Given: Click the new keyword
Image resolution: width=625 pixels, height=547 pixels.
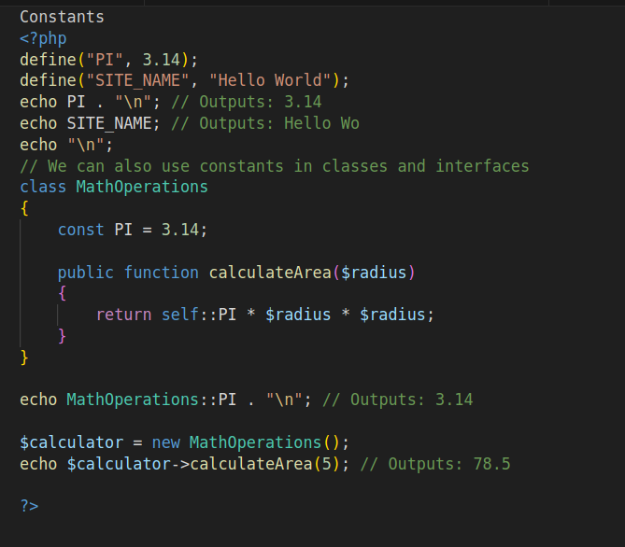Looking at the screenshot, I should pyautogui.click(x=165, y=443).
